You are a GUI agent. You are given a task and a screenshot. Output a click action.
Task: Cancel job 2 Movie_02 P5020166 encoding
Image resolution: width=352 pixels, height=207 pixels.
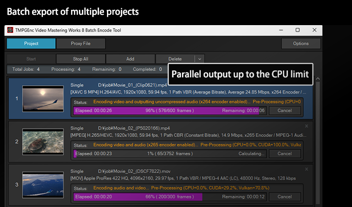click(x=284, y=154)
